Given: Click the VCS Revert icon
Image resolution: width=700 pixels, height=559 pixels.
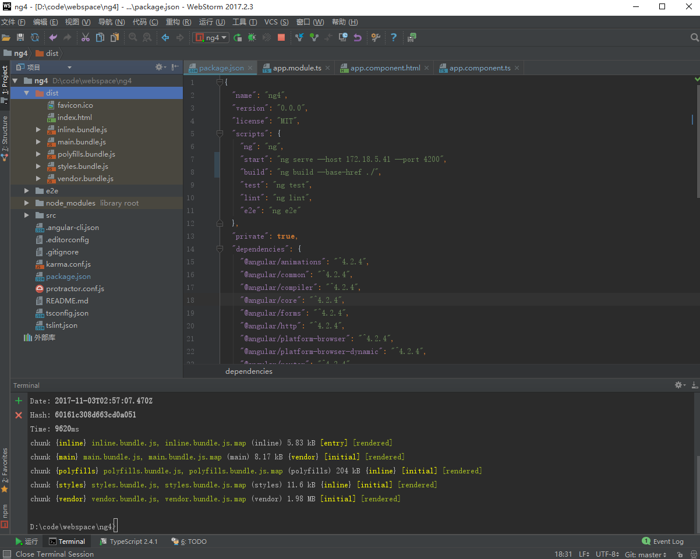Looking at the screenshot, I should (x=358, y=37).
